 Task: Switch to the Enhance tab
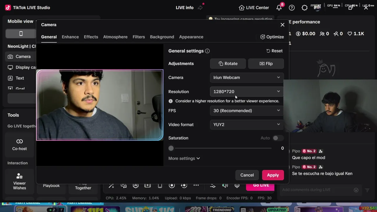(70, 37)
